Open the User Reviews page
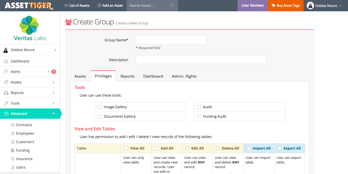The width and height of the screenshot is (348, 174). coord(252,5)
